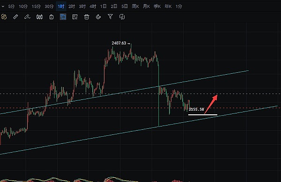Open the candlestick chart type icon
This screenshot has width=281, height=182.
pyautogui.click(x=39, y=17)
